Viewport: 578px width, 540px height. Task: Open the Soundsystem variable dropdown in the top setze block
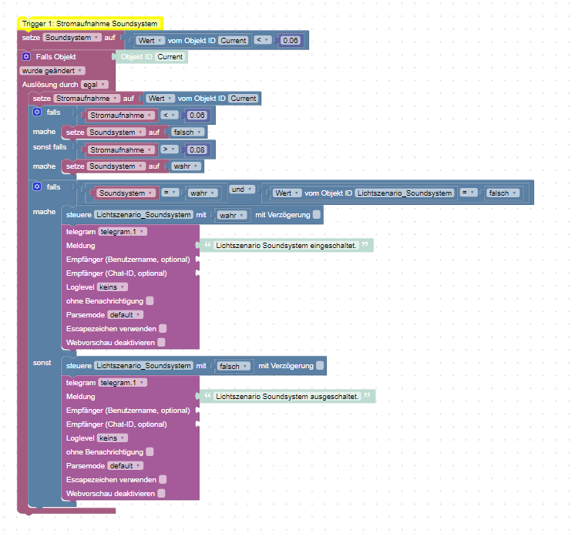tap(72, 38)
